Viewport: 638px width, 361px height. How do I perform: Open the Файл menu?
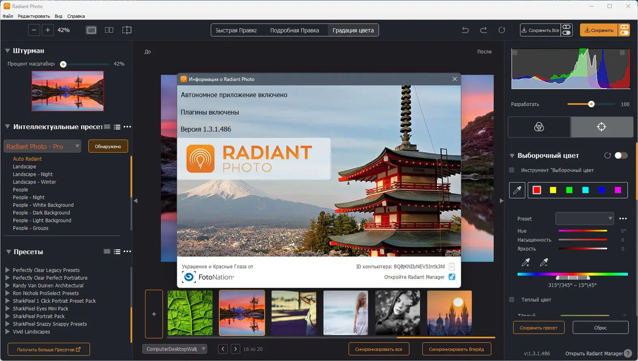[x=8, y=16]
